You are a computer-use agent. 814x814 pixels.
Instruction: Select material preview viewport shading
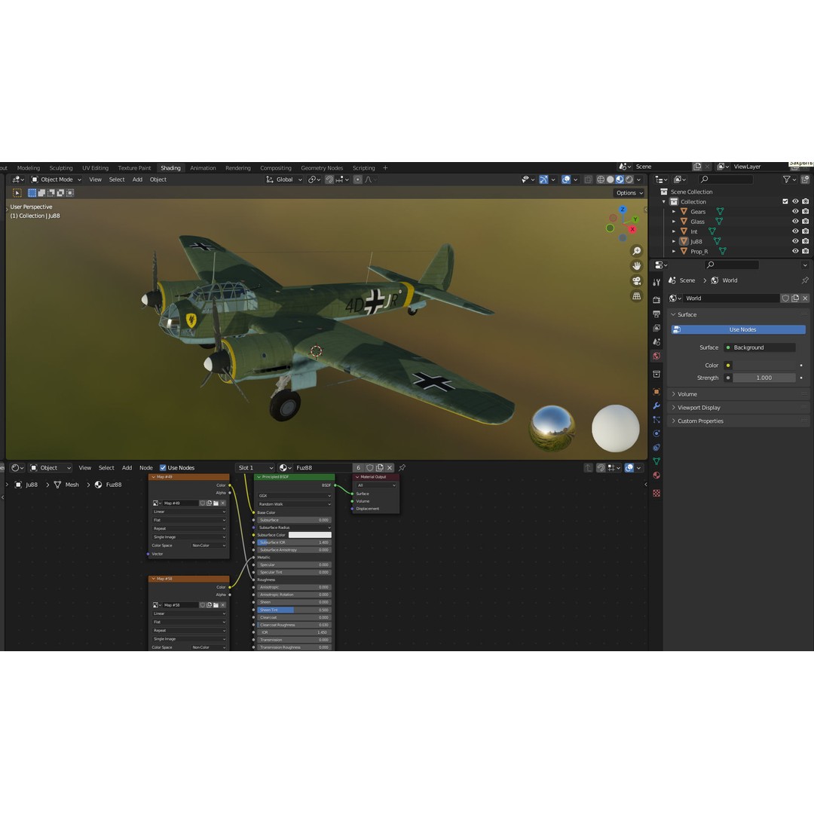coord(620,179)
